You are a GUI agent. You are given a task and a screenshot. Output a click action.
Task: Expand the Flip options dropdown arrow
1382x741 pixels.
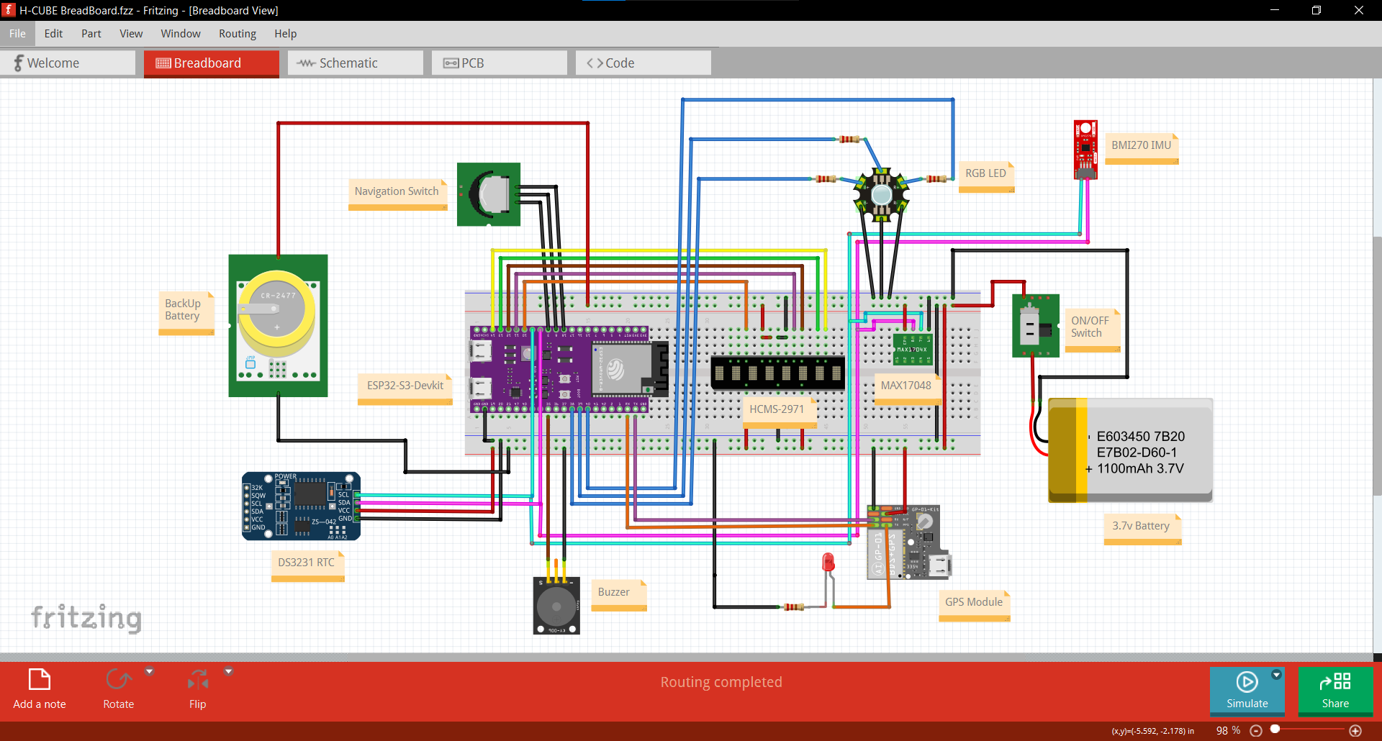229,671
